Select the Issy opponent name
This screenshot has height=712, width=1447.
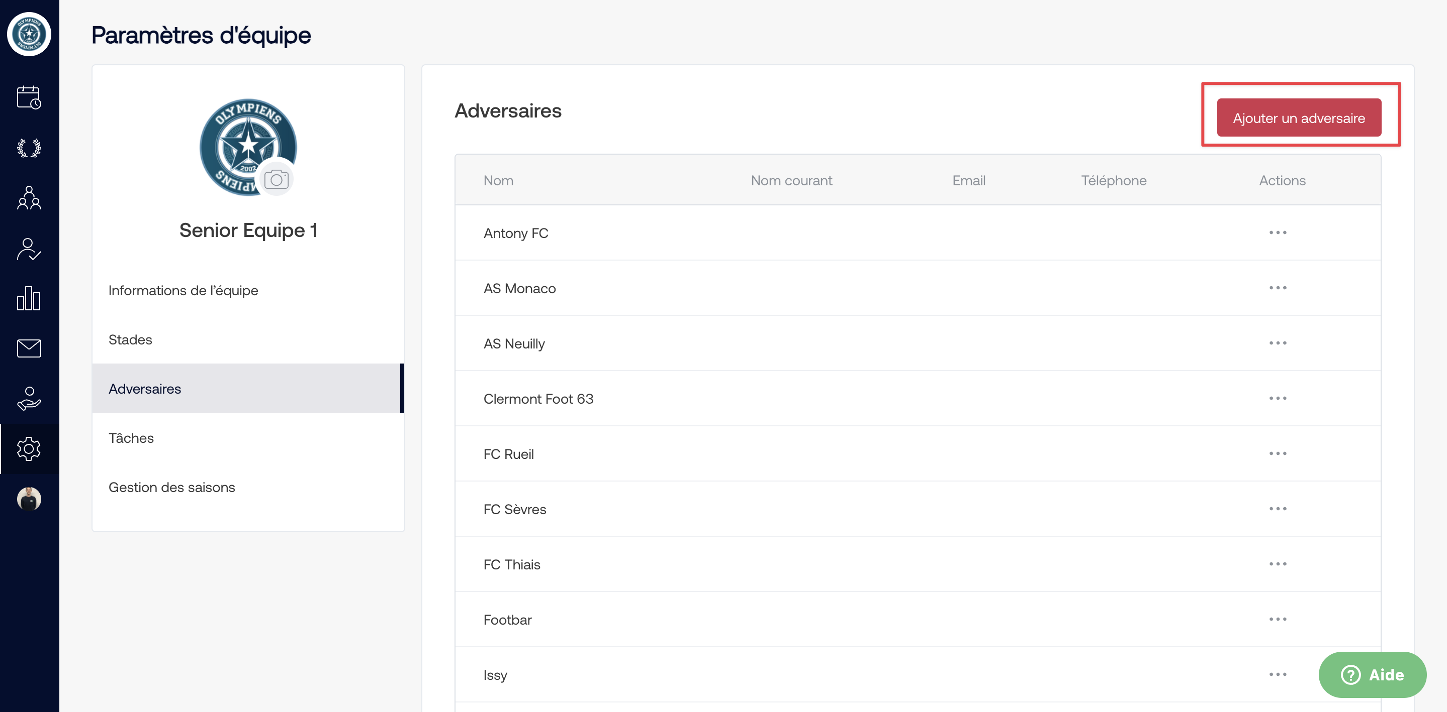point(495,675)
